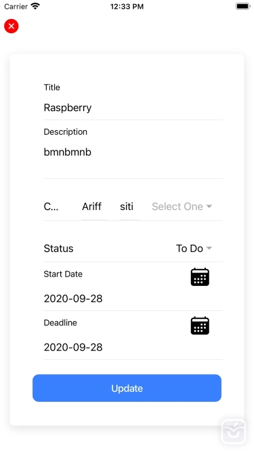Click the Carrier text in status bar

[x=16, y=6]
